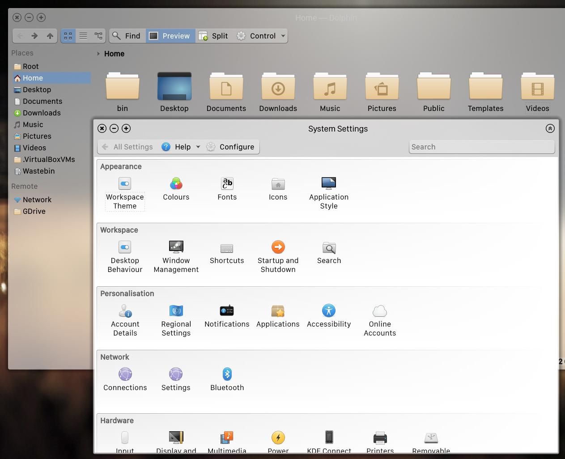This screenshot has height=459, width=565.
Task: Open Fonts settings
Action: coord(227,189)
